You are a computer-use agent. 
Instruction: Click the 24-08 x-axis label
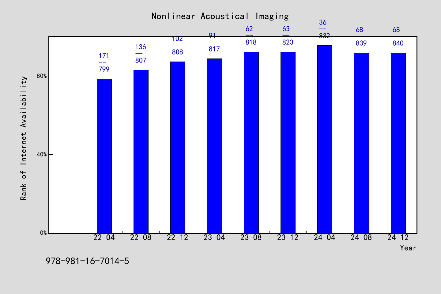click(x=361, y=237)
